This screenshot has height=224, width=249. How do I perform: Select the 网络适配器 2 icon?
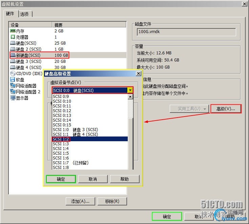(13, 92)
